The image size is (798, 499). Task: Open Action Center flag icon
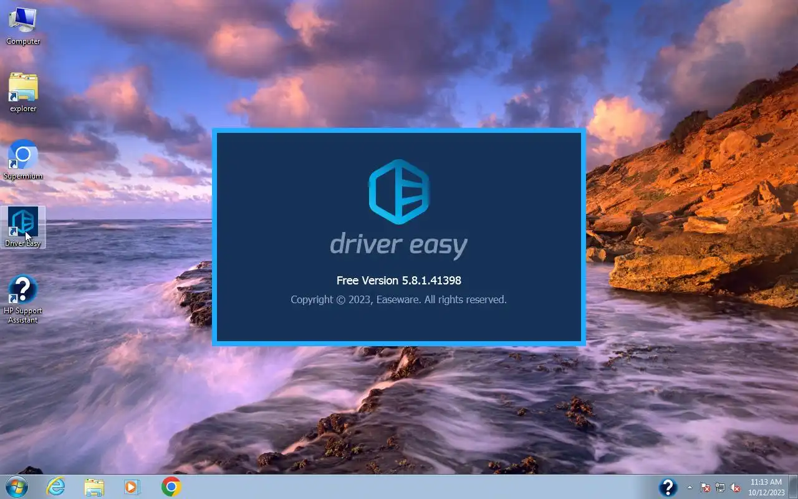click(705, 487)
